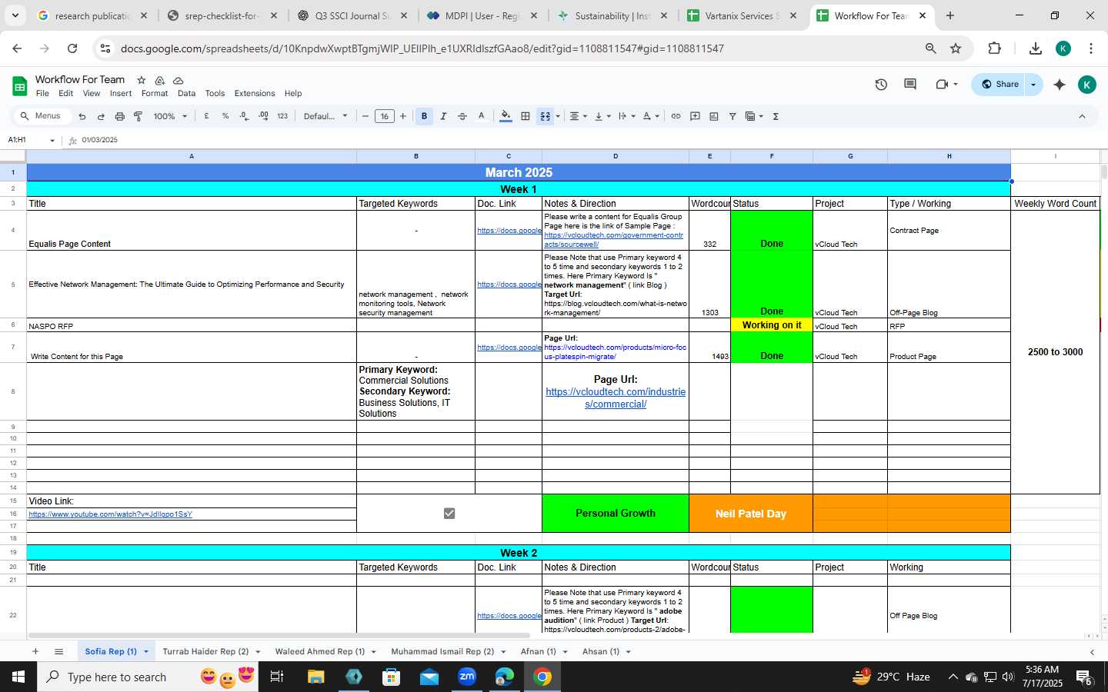Open the Extensions menu
This screenshot has height=692, width=1108.
click(x=255, y=94)
